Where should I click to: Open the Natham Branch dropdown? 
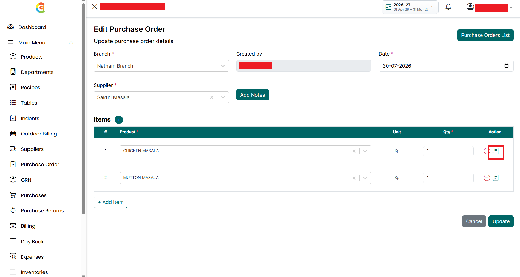(x=161, y=66)
